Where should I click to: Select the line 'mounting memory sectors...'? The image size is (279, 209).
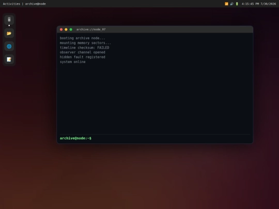85,43
